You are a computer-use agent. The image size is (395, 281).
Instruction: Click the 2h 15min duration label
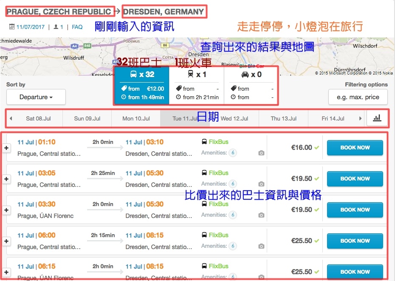pos(103,235)
